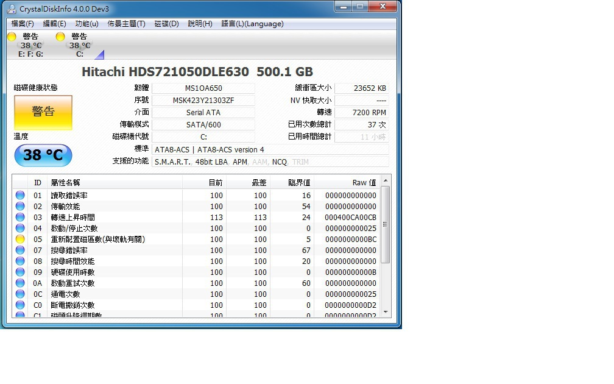The image size is (614, 384).
Task: Click the 屬性名稱 column header
Action: point(115,183)
